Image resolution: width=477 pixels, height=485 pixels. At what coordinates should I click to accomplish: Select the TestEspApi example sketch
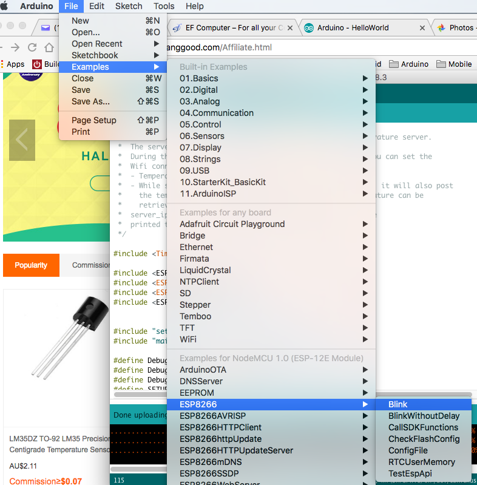pos(424,473)
